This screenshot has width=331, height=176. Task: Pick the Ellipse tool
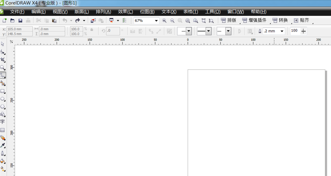pyautogui.click(x=3, y=99)
